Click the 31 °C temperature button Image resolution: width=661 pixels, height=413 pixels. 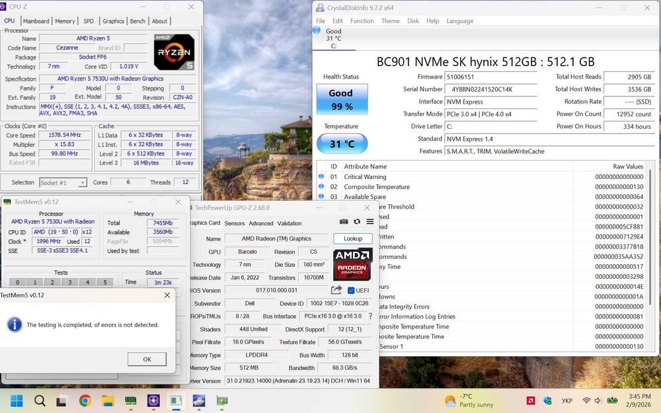tap(342, 143)
